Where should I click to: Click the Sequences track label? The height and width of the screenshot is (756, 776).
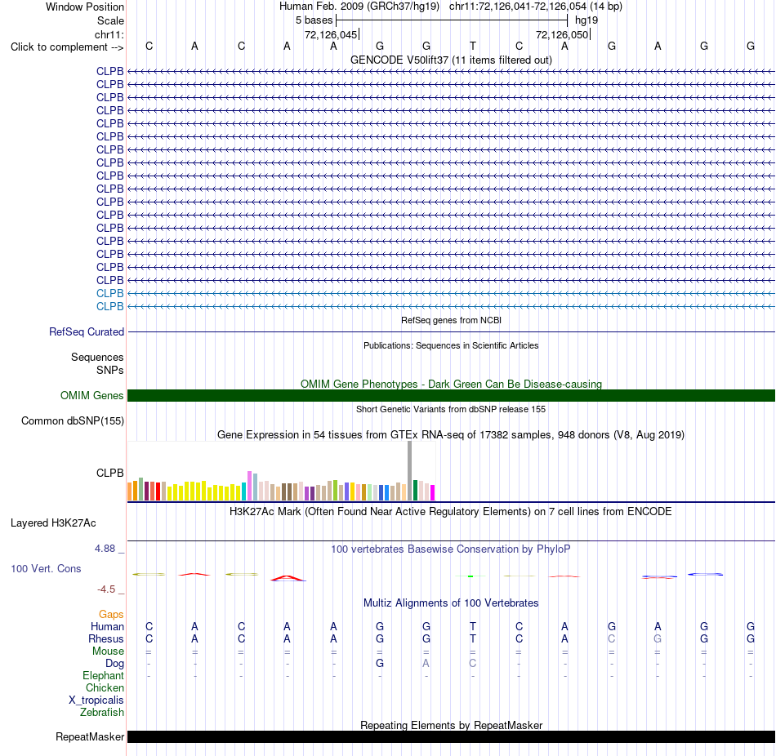pyautogui.click(x=97, y=358)
